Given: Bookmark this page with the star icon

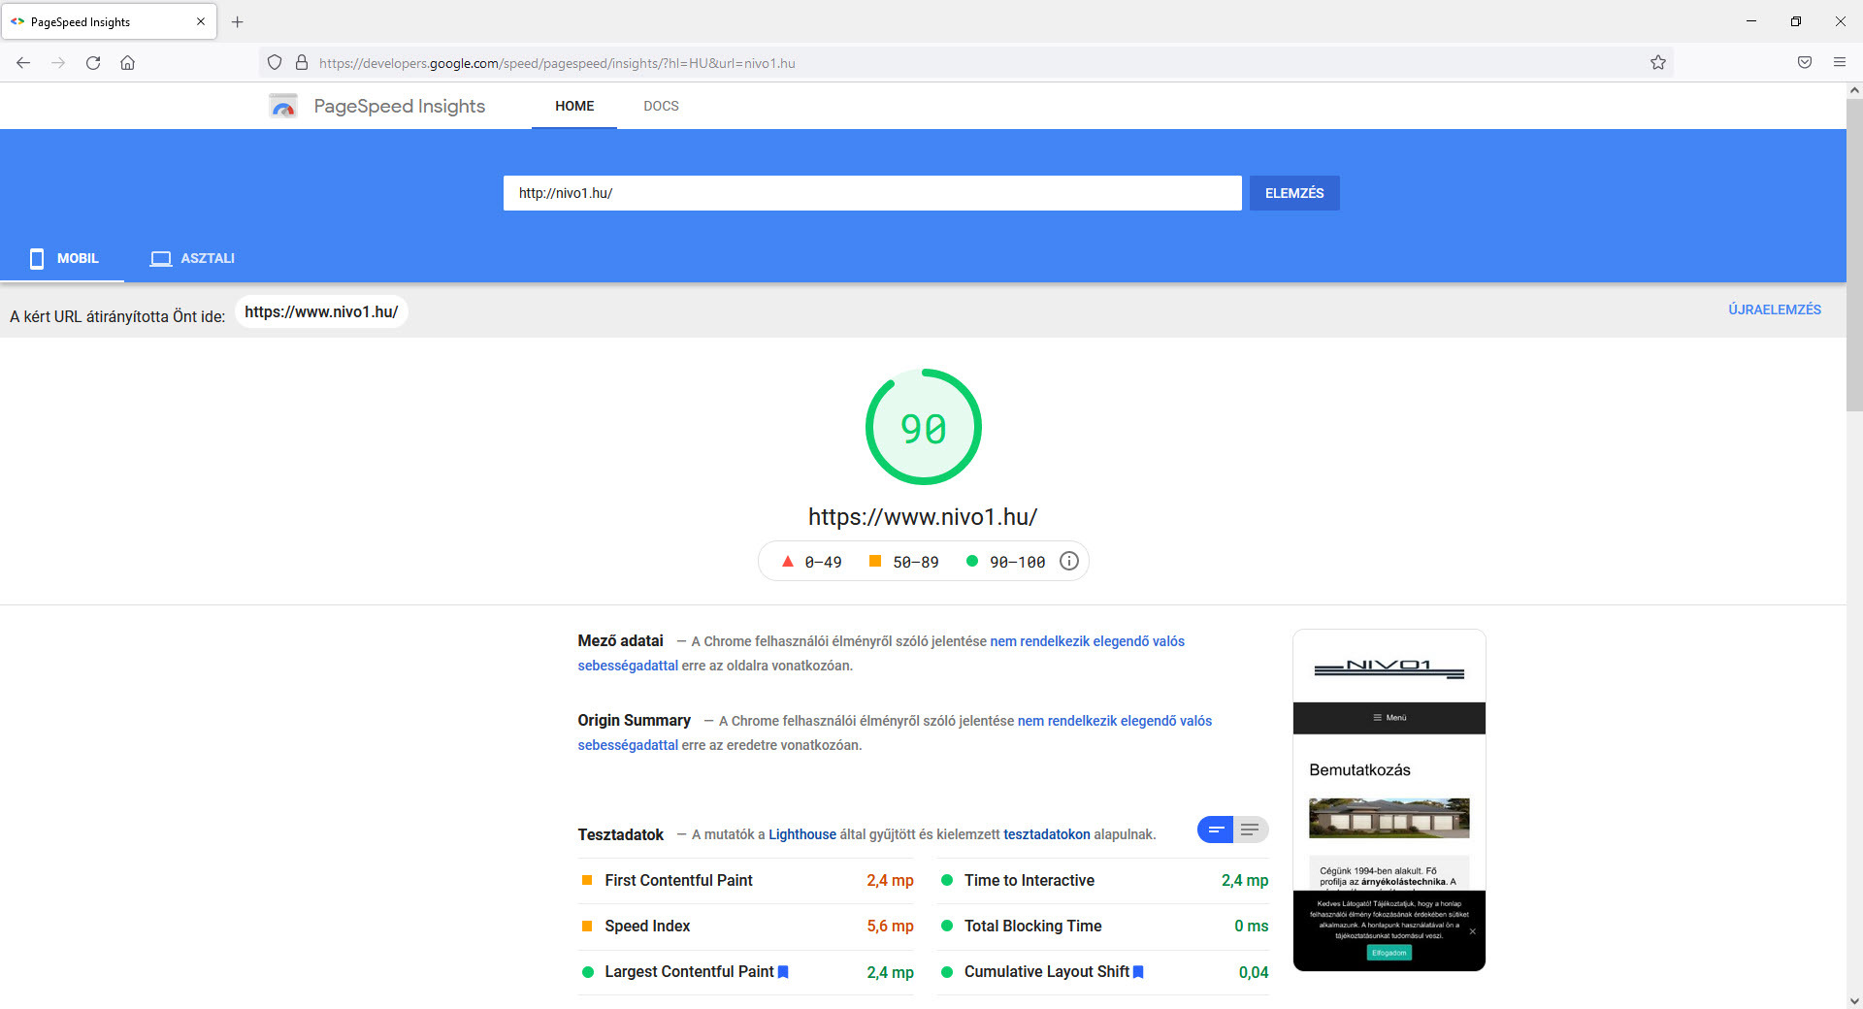Looking at the screenshot, I should point(1657,63).
